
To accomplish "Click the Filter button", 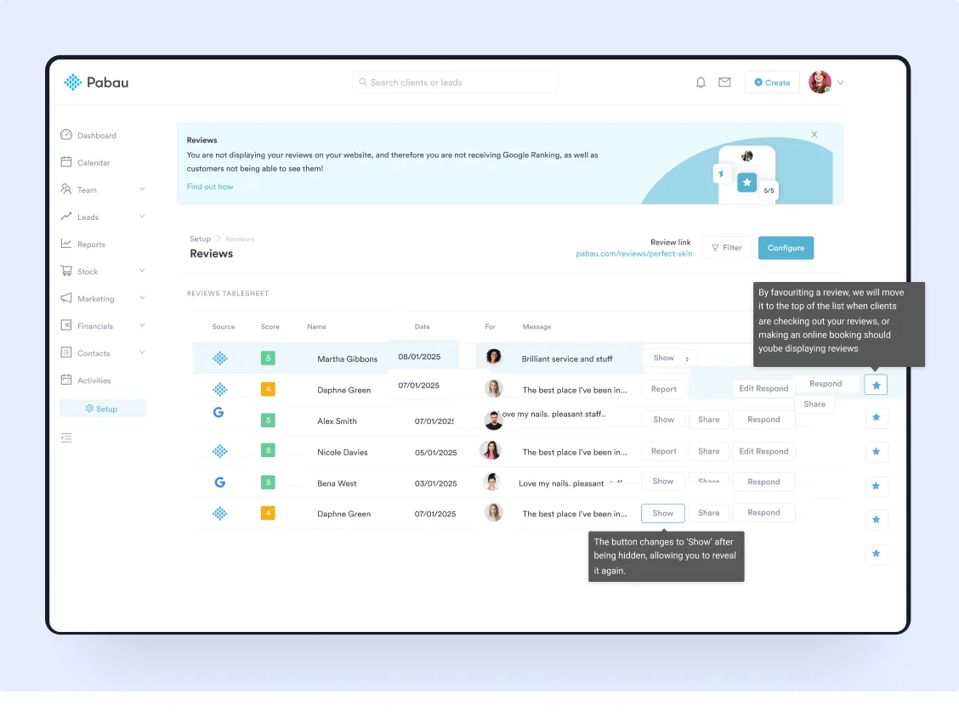I will click(x=726, y=248).
